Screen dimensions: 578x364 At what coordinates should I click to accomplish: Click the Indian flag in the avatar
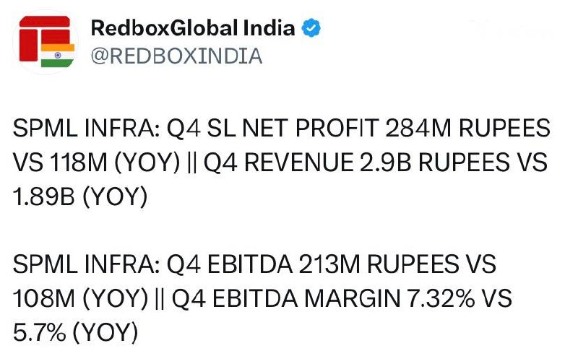(x=58, y=56)
